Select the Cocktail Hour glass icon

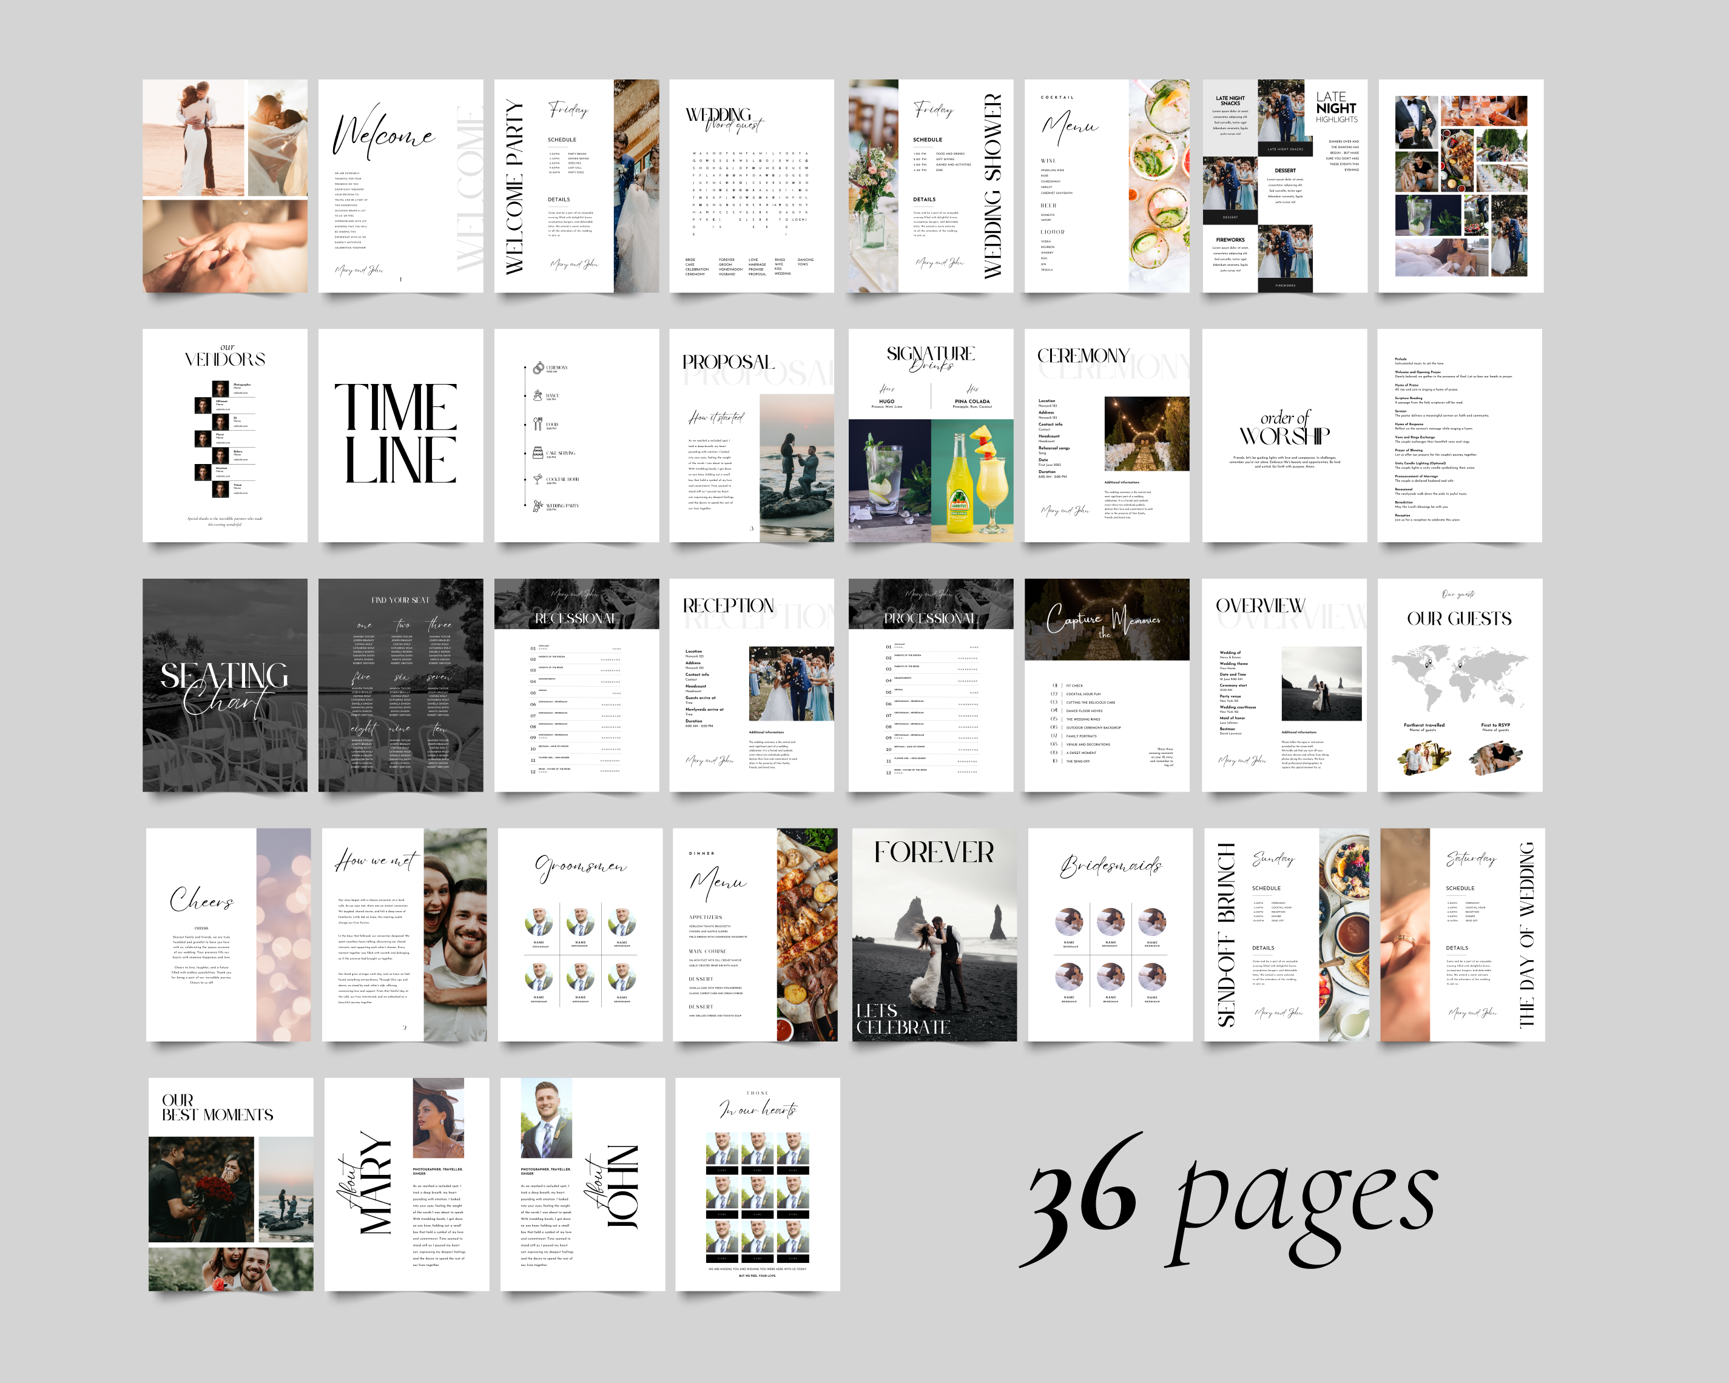click(x=538, y=480)
